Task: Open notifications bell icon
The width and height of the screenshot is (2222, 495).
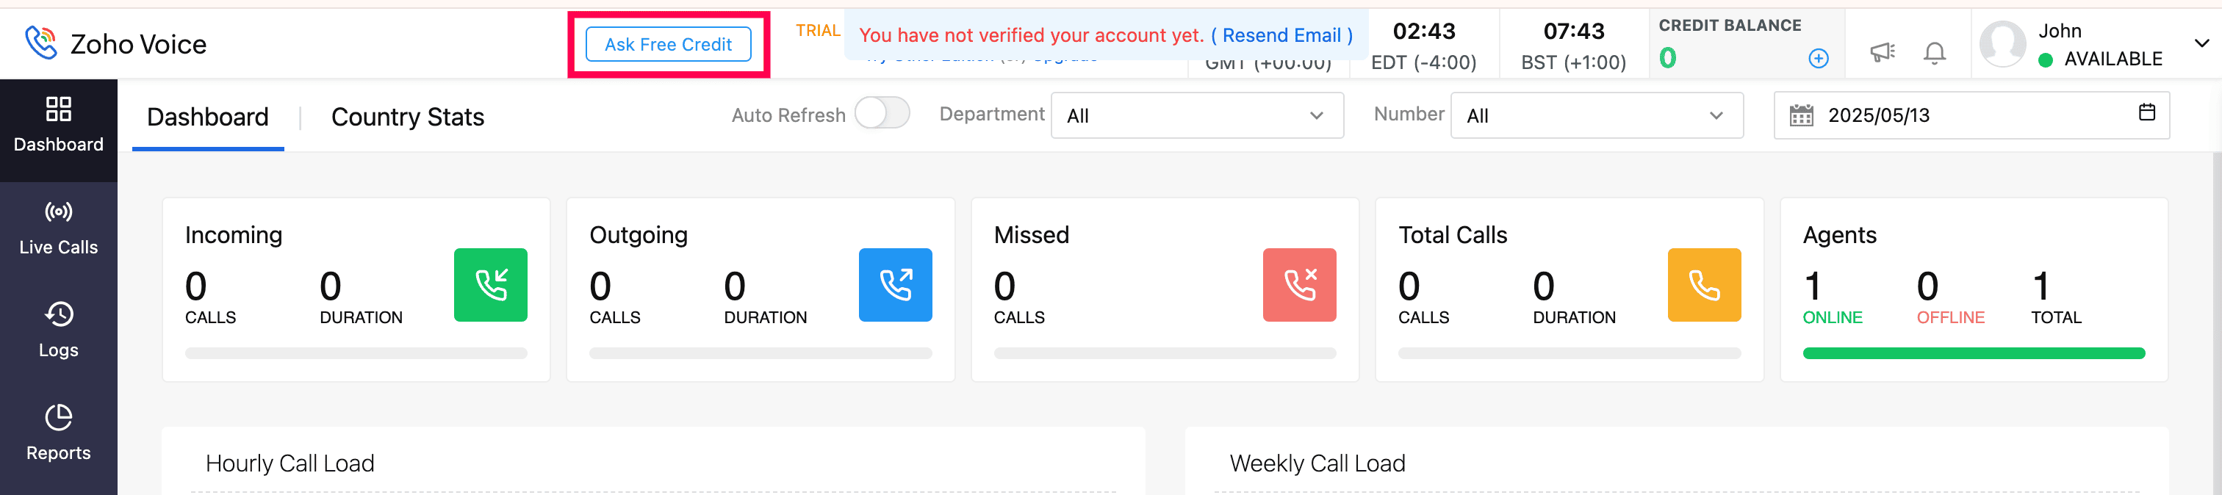Action: pos(1934,54)
